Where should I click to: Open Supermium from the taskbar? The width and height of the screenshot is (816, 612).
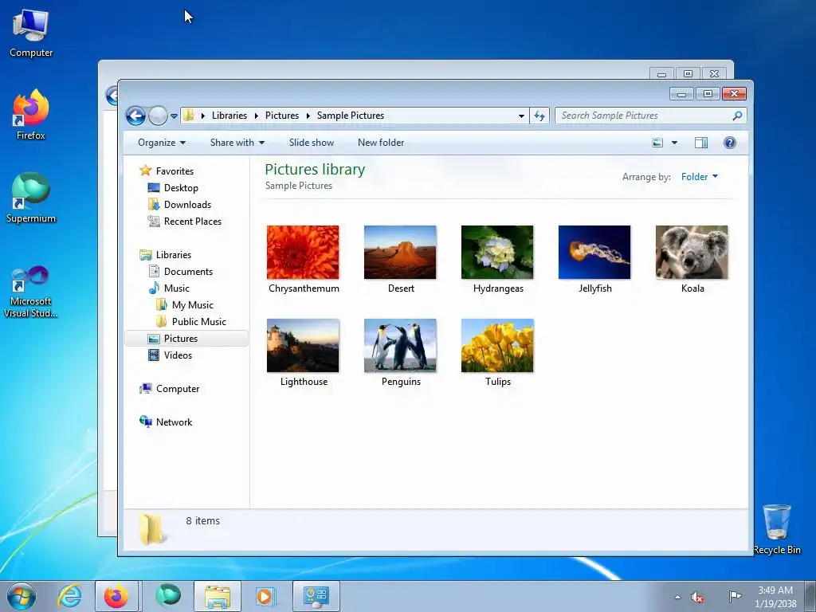tap(168, 596)
